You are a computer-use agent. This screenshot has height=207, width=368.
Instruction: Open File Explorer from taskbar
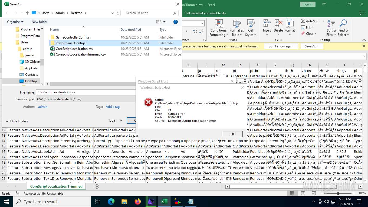click(x=124, y=202)
